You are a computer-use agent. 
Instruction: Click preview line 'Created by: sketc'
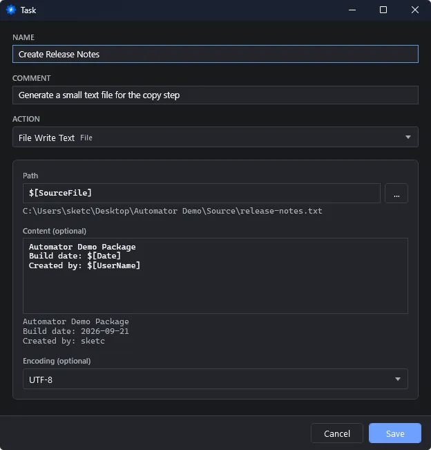point(64,341)
